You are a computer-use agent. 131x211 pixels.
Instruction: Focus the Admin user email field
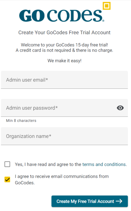pyautogui.click(x=64, y=80)
